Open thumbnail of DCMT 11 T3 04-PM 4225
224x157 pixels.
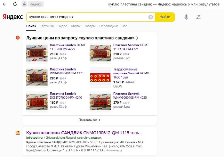[100, 53]
